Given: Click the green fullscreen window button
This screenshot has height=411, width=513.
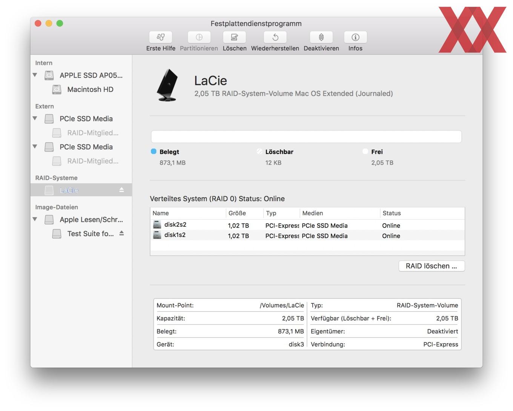Looking at the screenshot, I should tap(60, 23).
